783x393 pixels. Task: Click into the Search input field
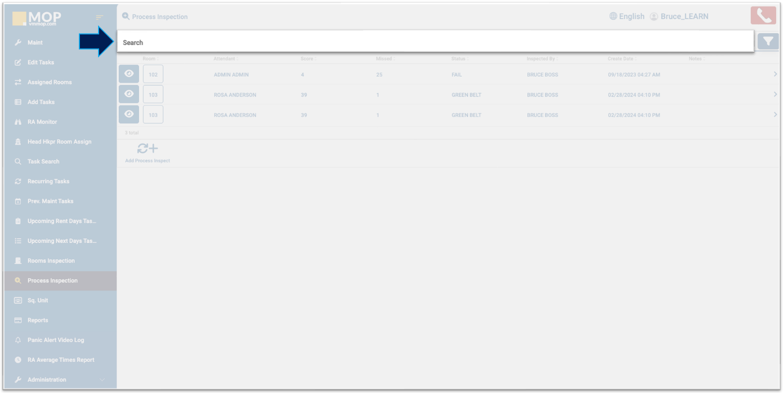click(x=435, y=42)
